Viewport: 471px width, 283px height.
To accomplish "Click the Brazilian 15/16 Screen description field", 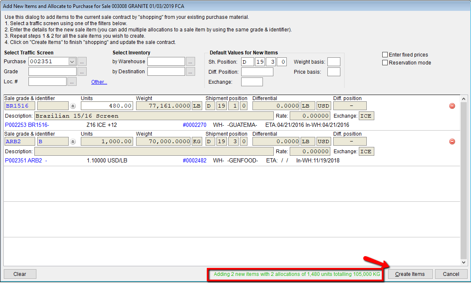I will pyautogui.click(x=154, y=116).
